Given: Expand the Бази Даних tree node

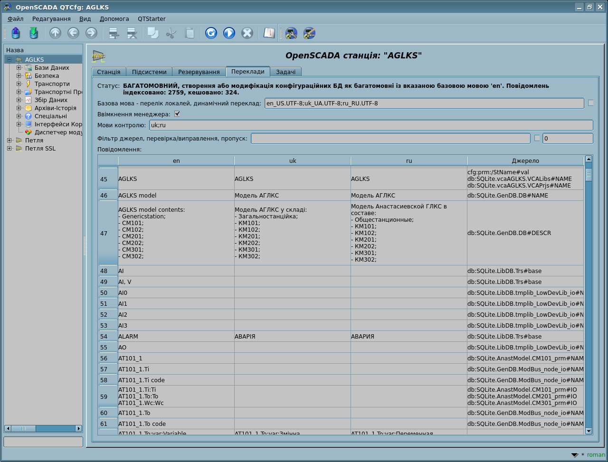Looking at the screenshot, I should point(19,68).
